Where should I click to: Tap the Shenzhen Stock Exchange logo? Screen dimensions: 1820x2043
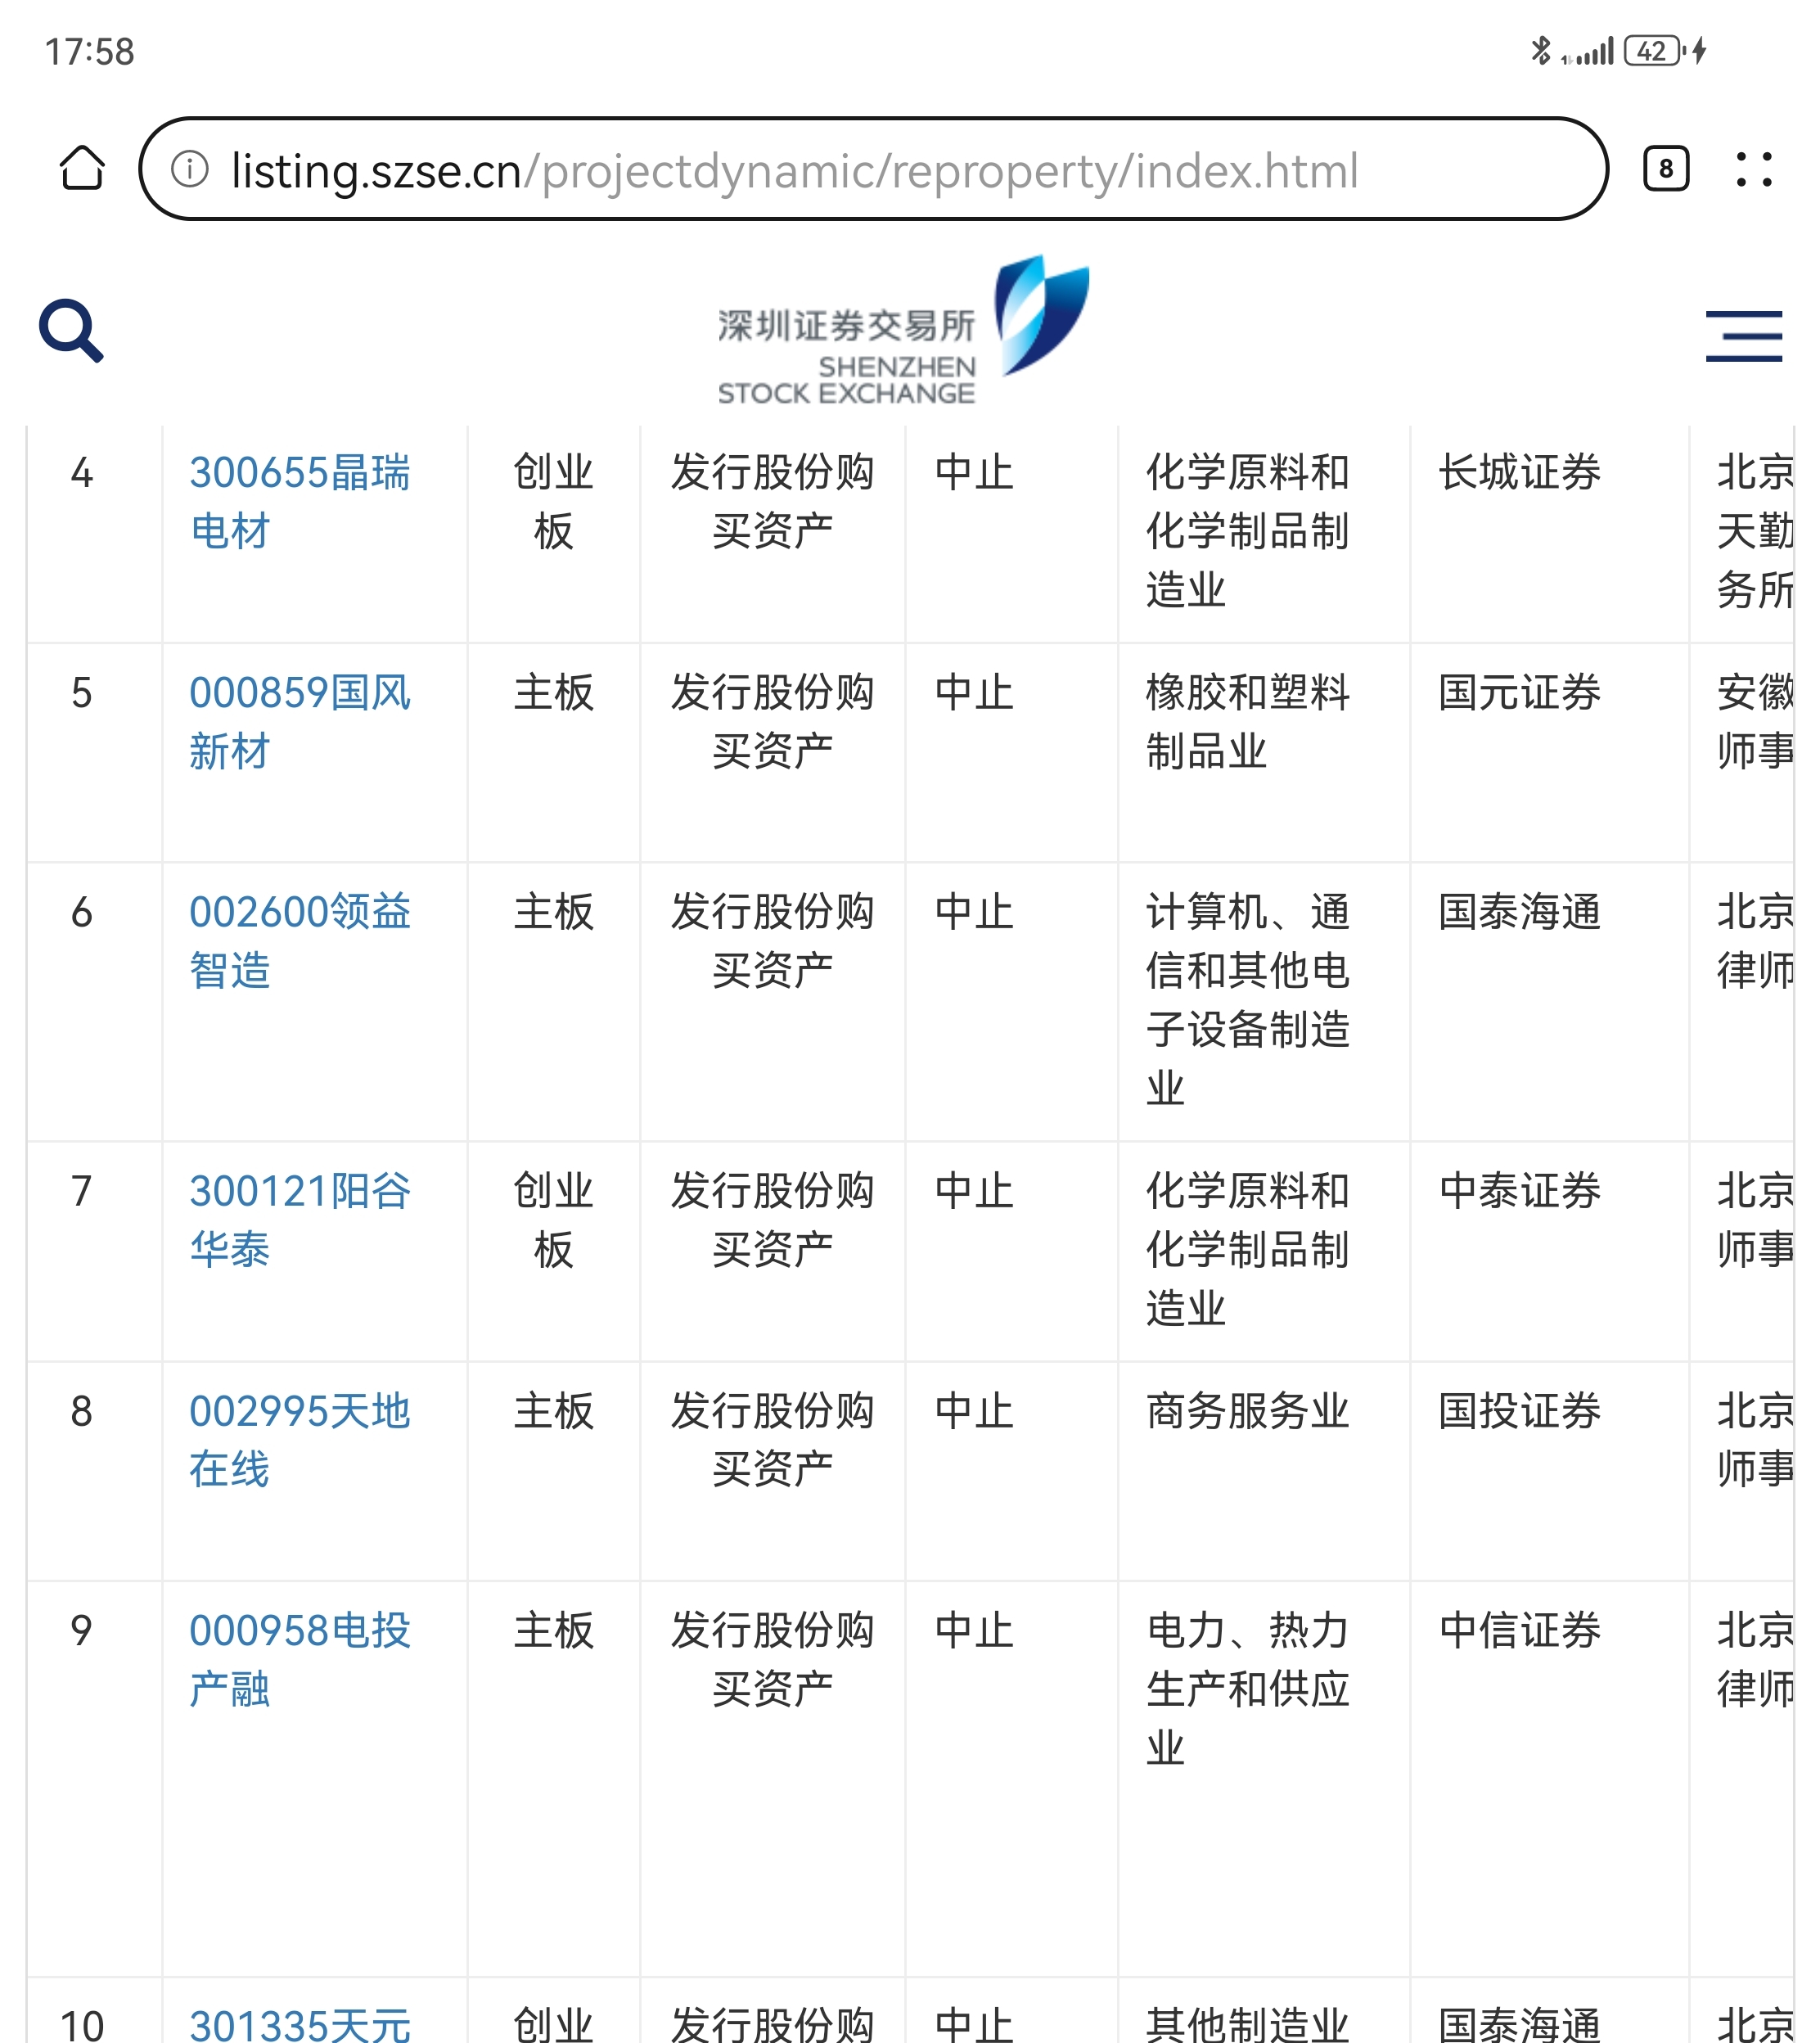click(900, 331)
